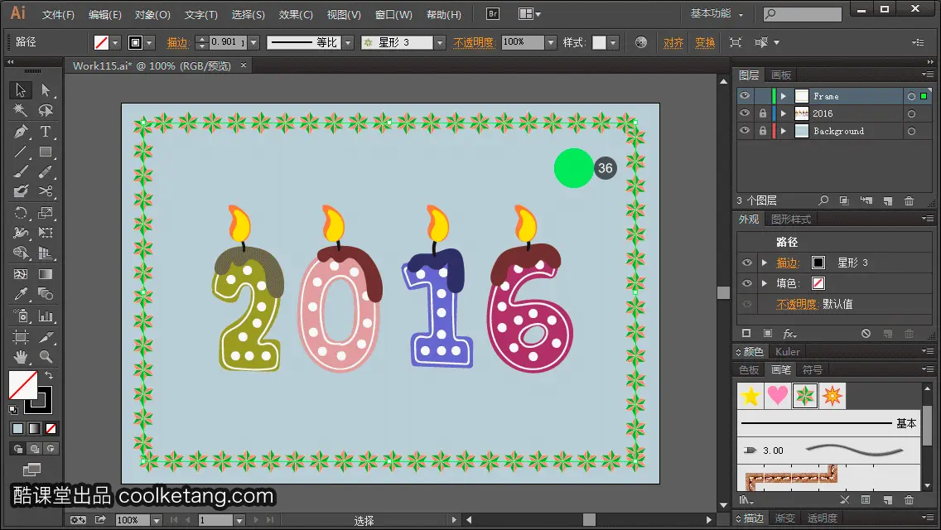Select the Artboard tool
Image resolution: width=941 pixels, height=530 pixels.
coord(21,337)
